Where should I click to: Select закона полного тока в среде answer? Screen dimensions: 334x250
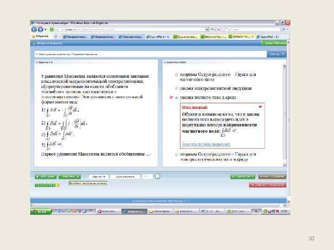tap(176, 98)
